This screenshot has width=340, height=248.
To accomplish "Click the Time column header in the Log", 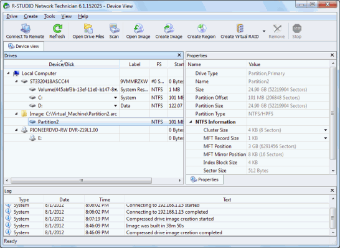I will point(105,199).
